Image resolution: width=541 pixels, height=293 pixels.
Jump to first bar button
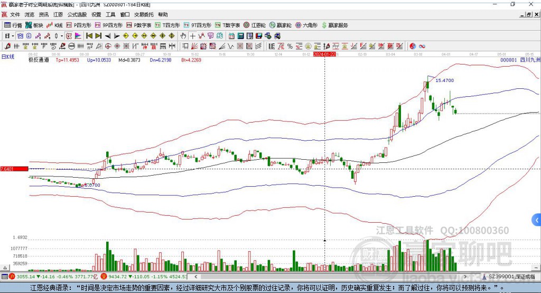(x=89, y=36)
